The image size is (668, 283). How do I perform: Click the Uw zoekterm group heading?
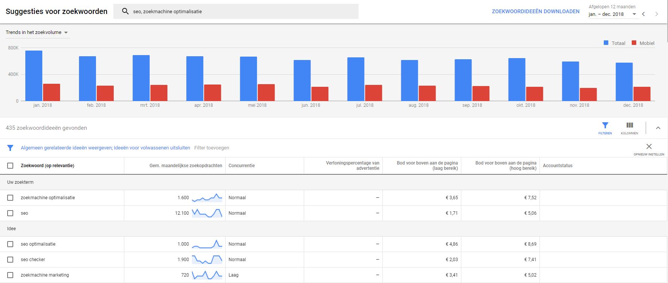point(20,182)
